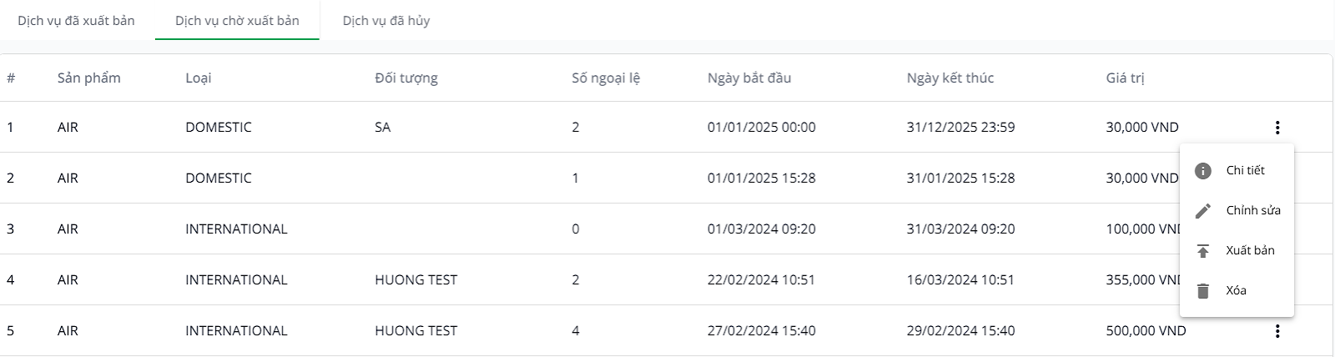Screen dimensions: 1335x357
Task: Open the Dịch vụ đã hủy tab
Action: point(386,21)
